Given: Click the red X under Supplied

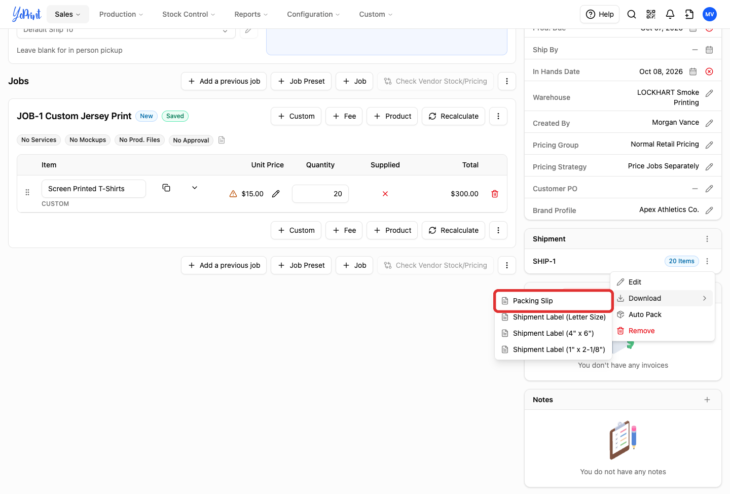Looking at the screenshot, I should click(385, 194).
